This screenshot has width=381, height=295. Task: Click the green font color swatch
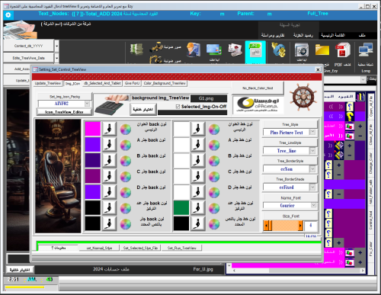181,207
